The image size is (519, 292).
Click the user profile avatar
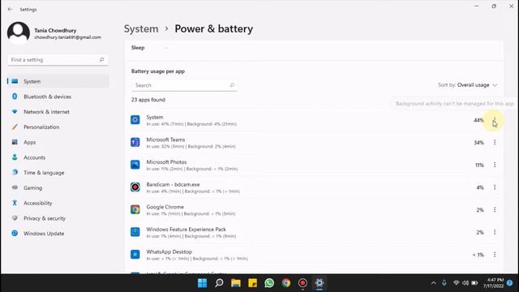[19, 32]
